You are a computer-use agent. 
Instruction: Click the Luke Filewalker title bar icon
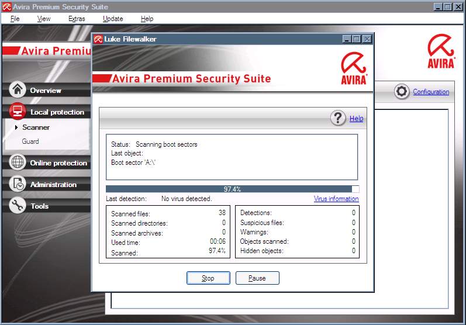(98, 39)
